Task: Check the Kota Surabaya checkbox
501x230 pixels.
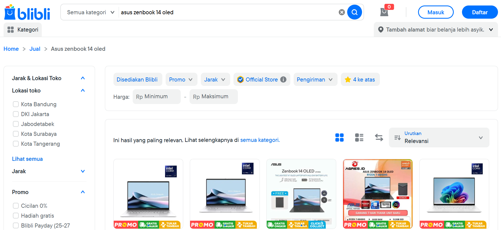Action: [x=16, y=134]
